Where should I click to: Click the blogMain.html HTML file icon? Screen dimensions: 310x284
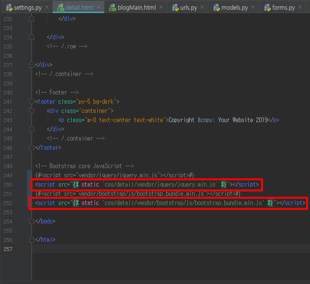click(x=112, y=8)
